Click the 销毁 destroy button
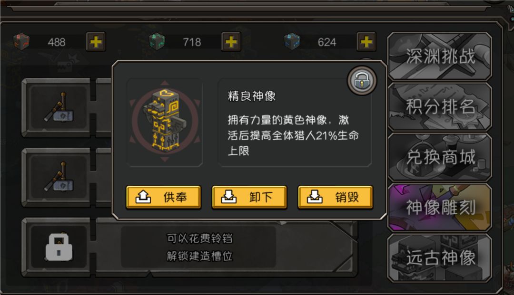This screenshot has width=514, height=295. pos(335,197)
